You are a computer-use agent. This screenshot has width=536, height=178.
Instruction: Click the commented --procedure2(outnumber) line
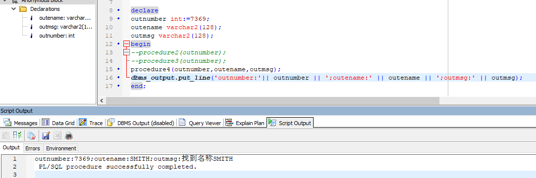(x=178, y=52)
